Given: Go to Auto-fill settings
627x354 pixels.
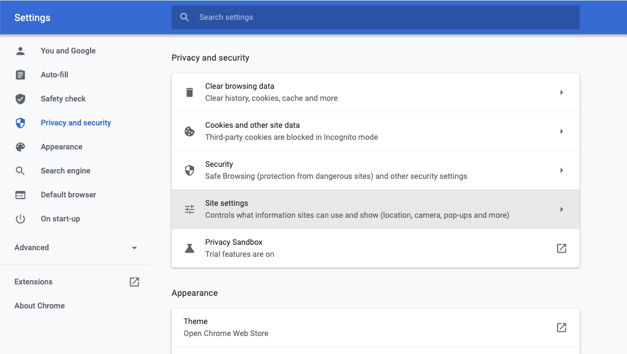Looking at the screenshot, I should (x=55, y=75).
